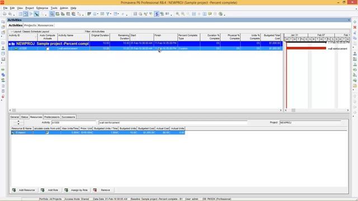358x201 pixels.
Task: Select the highlighted Gantt Chart layout icon
Action: point(26,14)
